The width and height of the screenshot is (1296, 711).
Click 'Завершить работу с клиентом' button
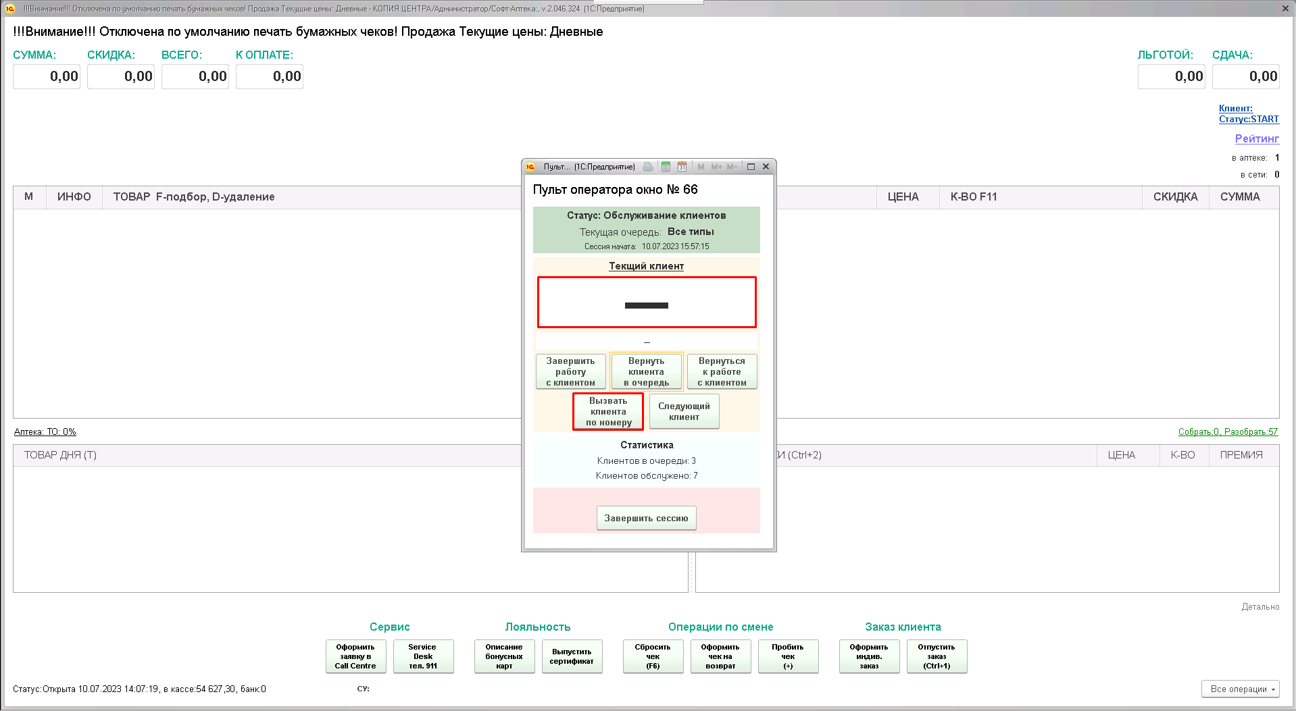[570, 371]
